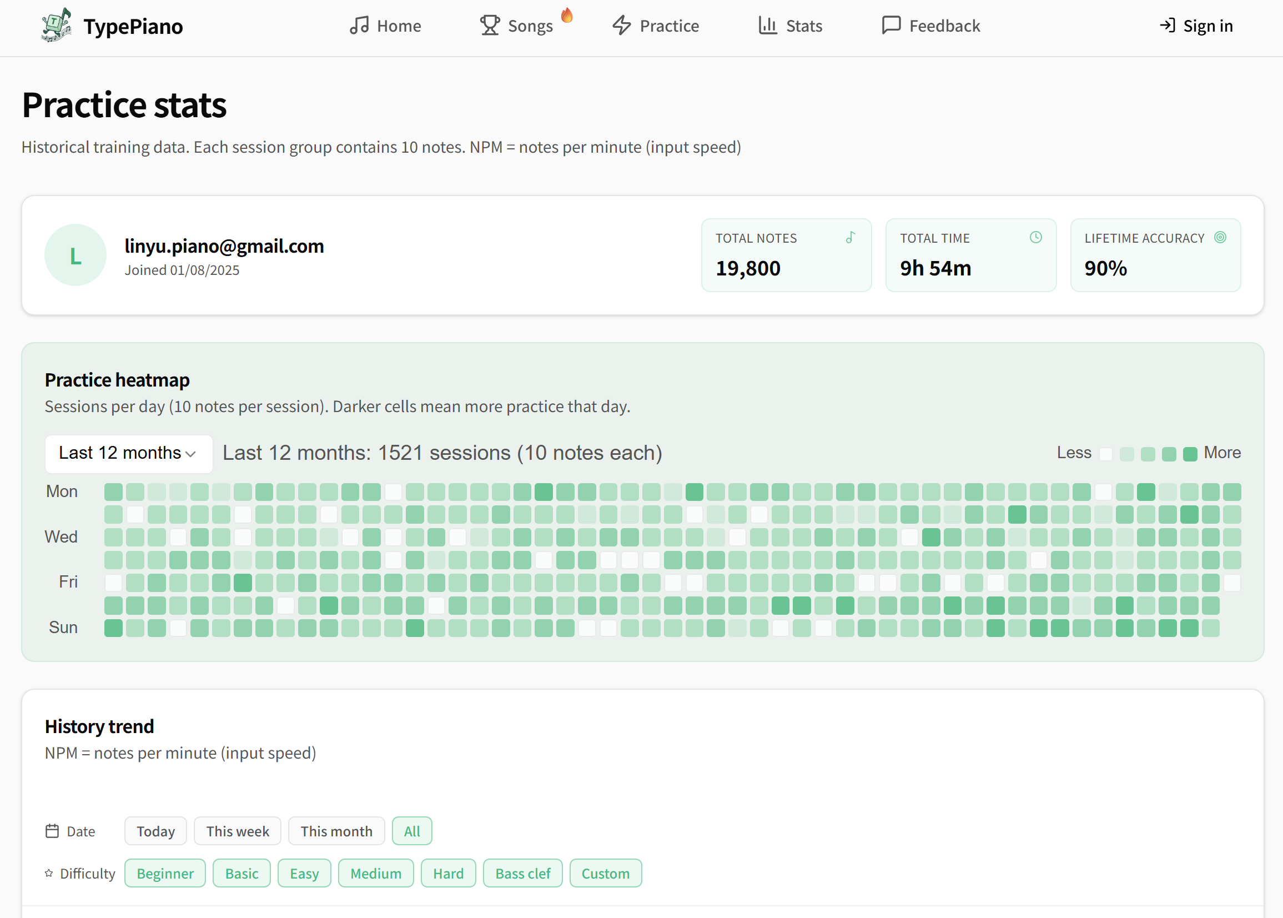Choose the This month date filter
The image size is (1283, 918).
336,831
